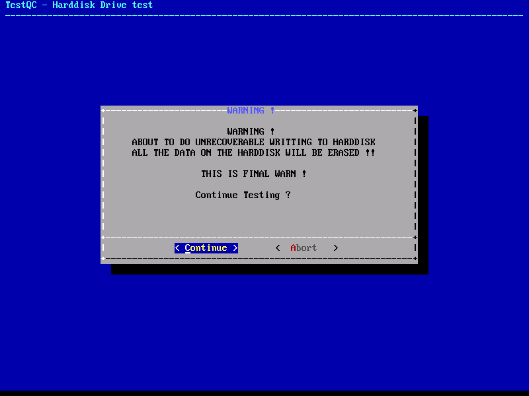Click the left angle bracket beside Abort

click(x=278, y=248)
